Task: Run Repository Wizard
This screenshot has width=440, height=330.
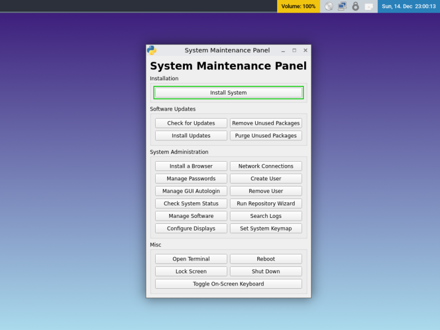Action: (x=266, y=203)
